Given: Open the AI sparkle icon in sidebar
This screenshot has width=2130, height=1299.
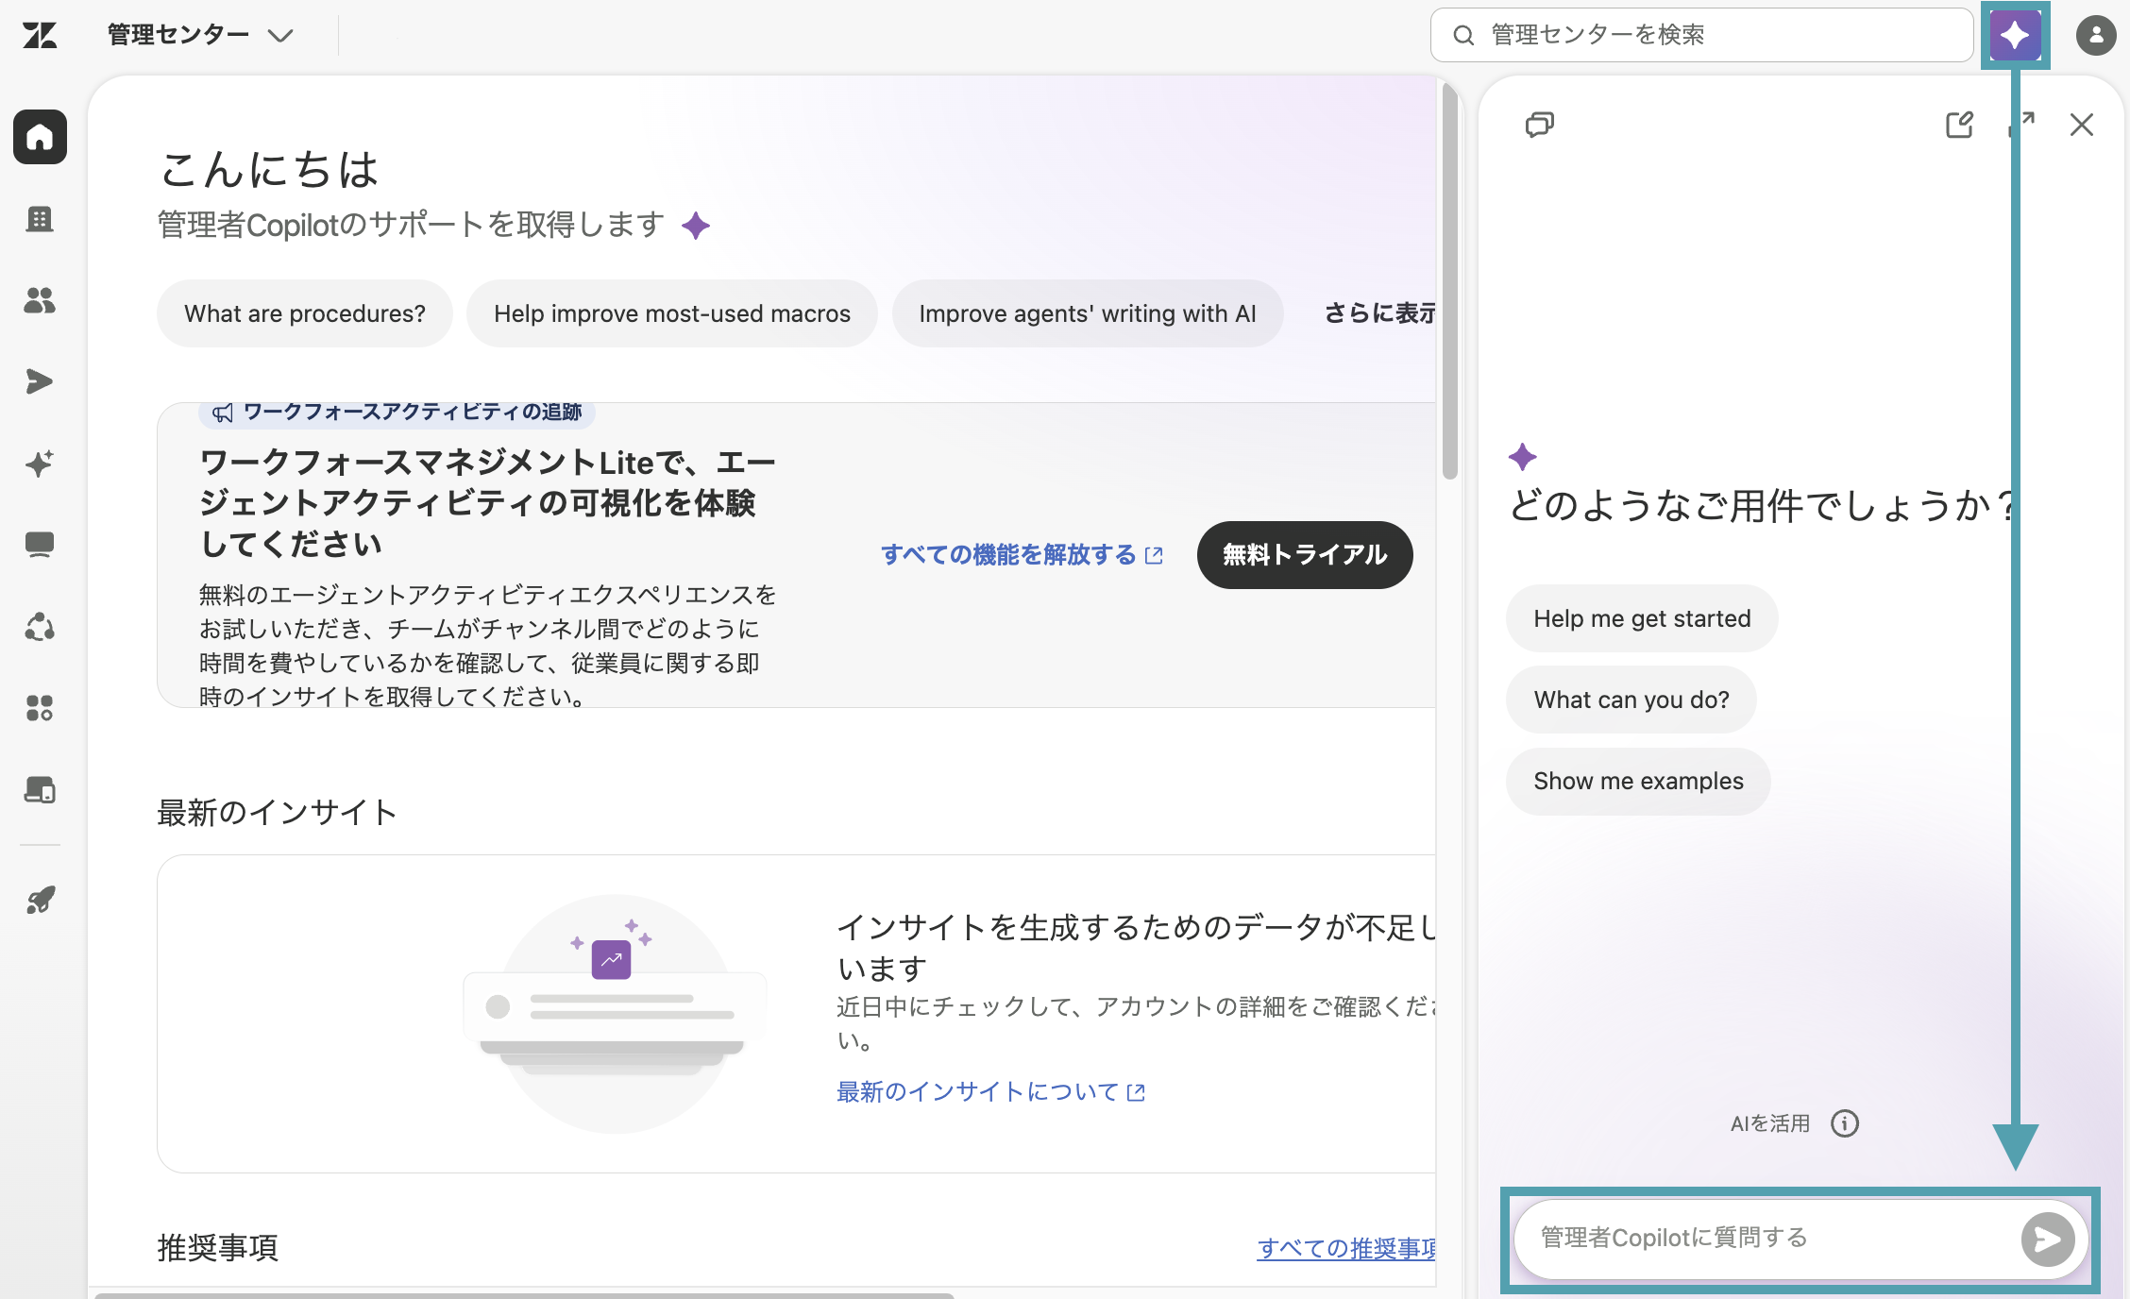Looking at the screenshot, I should [x=40, y=464].
